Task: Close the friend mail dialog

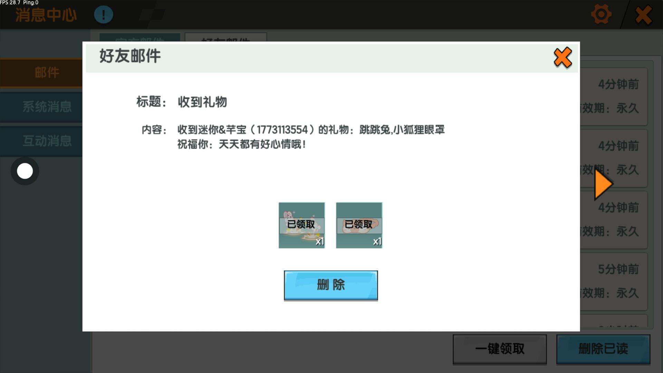Action: coord(563,58)
